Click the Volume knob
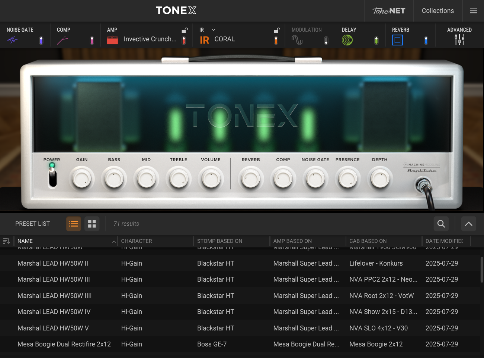This screenshot has width=484, height=358. 211,179
